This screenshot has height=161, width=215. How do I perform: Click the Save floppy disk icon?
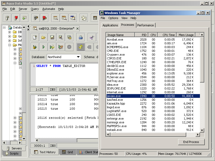52,37
